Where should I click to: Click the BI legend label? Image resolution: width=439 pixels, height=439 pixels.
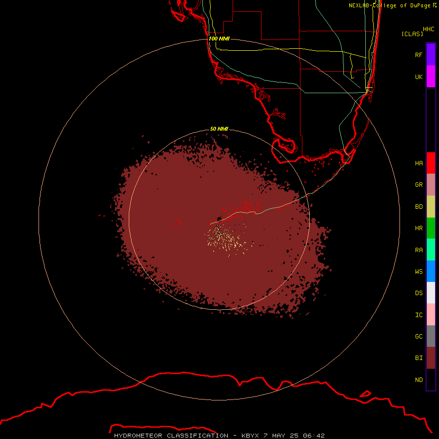pos(419,358)
